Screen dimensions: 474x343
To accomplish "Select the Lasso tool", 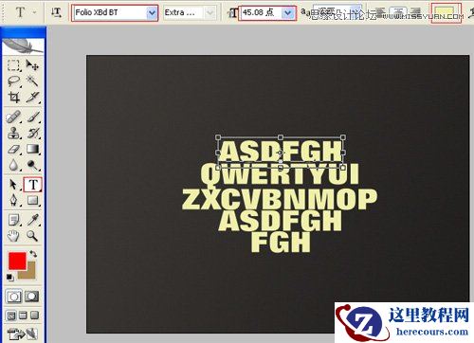I will click(13, 81).
